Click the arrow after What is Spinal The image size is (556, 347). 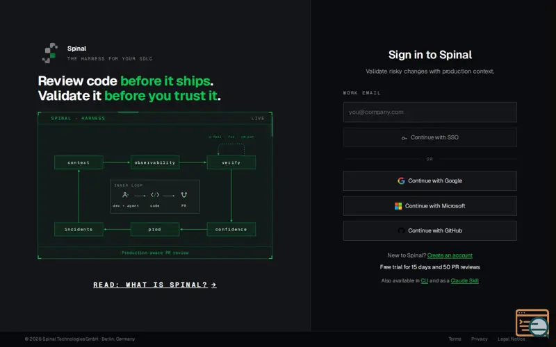(214, 285)
